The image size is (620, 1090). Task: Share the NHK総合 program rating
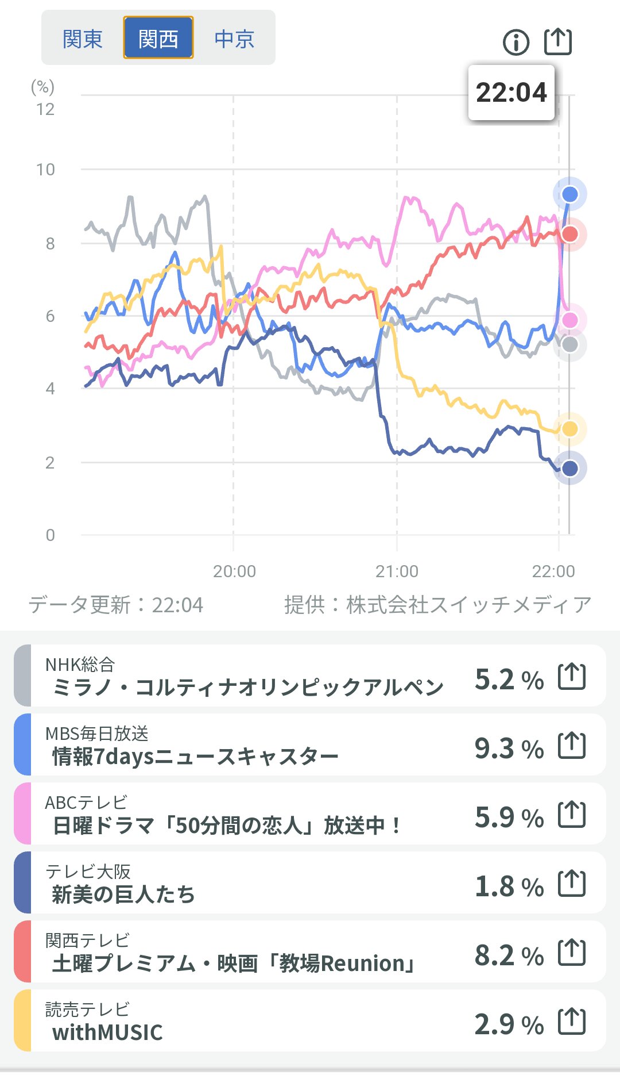572,676
